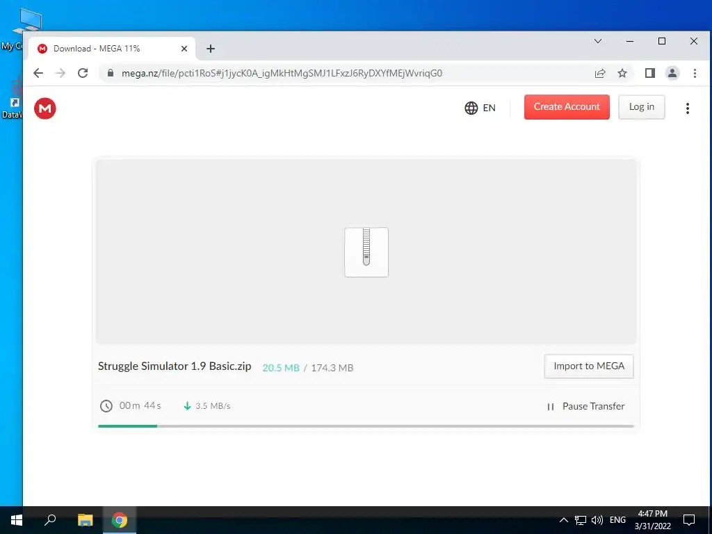Viewport: 712px width, 534px height.
Task: Share this page icon in address bar
Action: click(600, 73)
